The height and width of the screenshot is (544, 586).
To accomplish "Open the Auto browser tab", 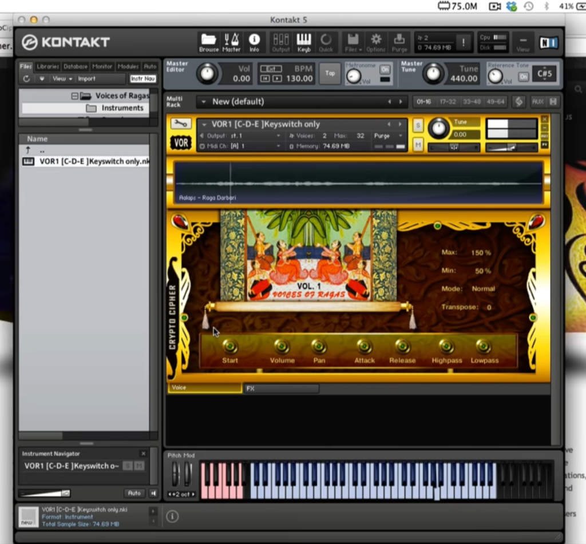I will pos(150,66).
